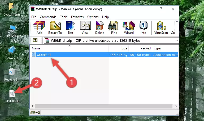Click the 68,158 bytes packed cell

(140, 55)
